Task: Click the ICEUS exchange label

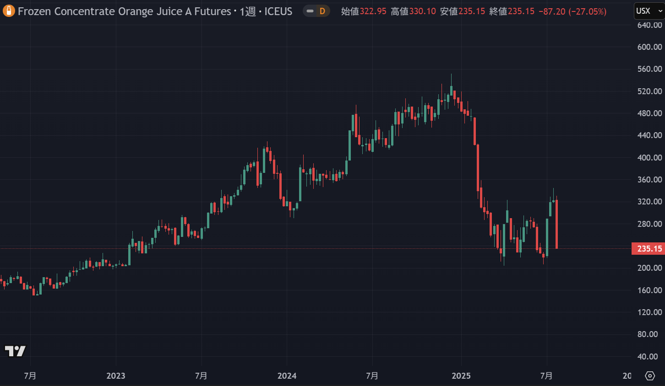Action: (x=278, y=11)
